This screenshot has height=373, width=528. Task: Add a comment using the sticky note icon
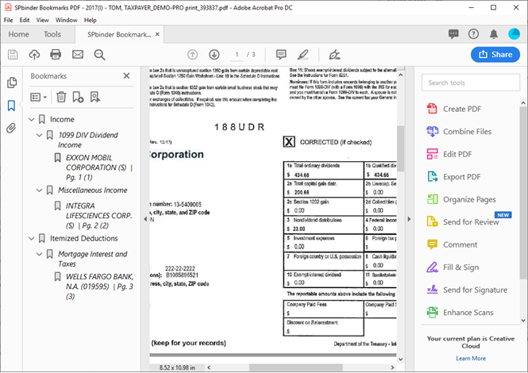click(281, 54)
